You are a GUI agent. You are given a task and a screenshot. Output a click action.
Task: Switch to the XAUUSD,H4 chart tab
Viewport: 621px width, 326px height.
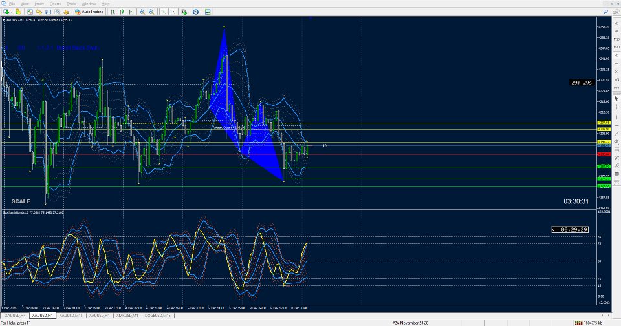[16, 315]
